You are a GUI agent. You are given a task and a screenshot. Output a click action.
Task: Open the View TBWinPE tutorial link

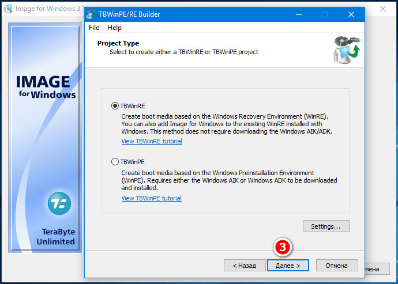pyautogui.click(x=151, y=198)
